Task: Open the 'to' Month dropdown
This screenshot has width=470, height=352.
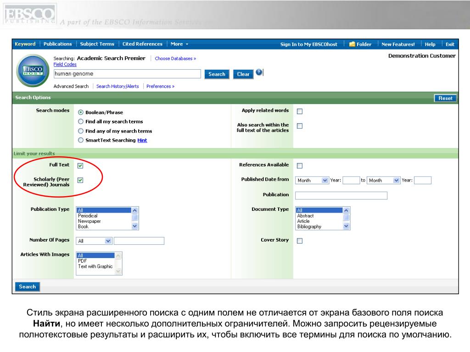Action: 383,180
